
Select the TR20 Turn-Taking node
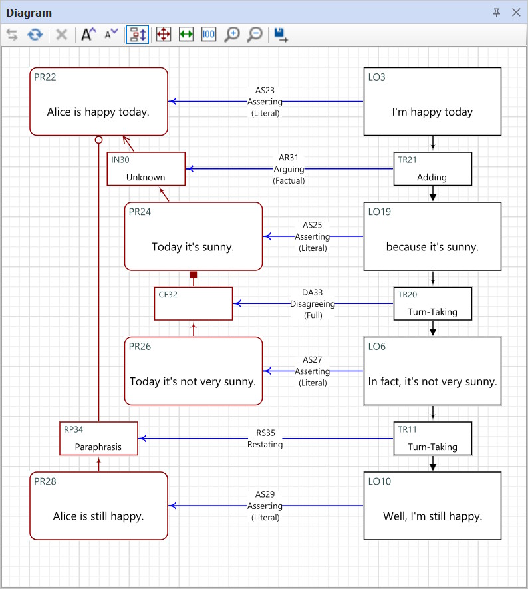pyautogui.click(x=433, y=303)
